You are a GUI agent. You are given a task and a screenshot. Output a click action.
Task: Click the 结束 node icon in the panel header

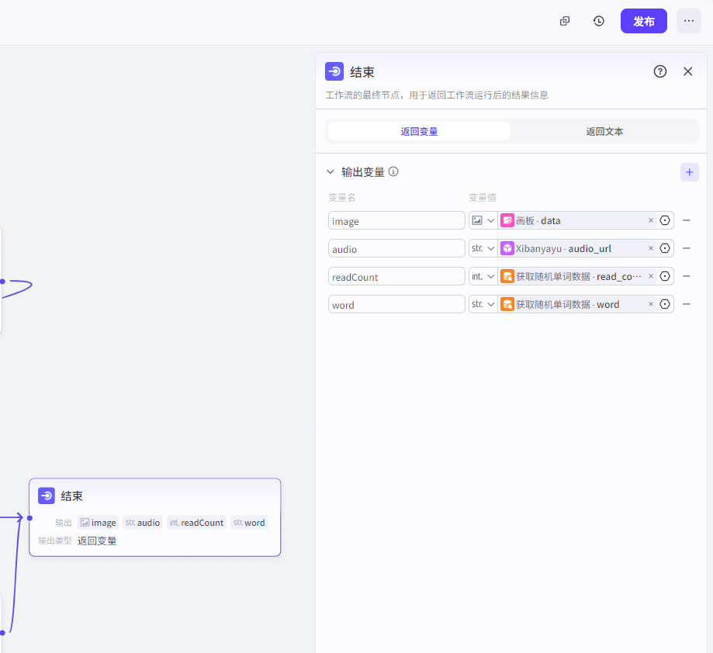(334, 71)
